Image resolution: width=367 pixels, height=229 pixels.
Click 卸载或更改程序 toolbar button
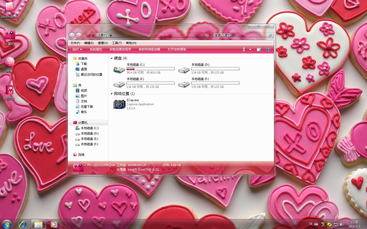pos(120,49)
